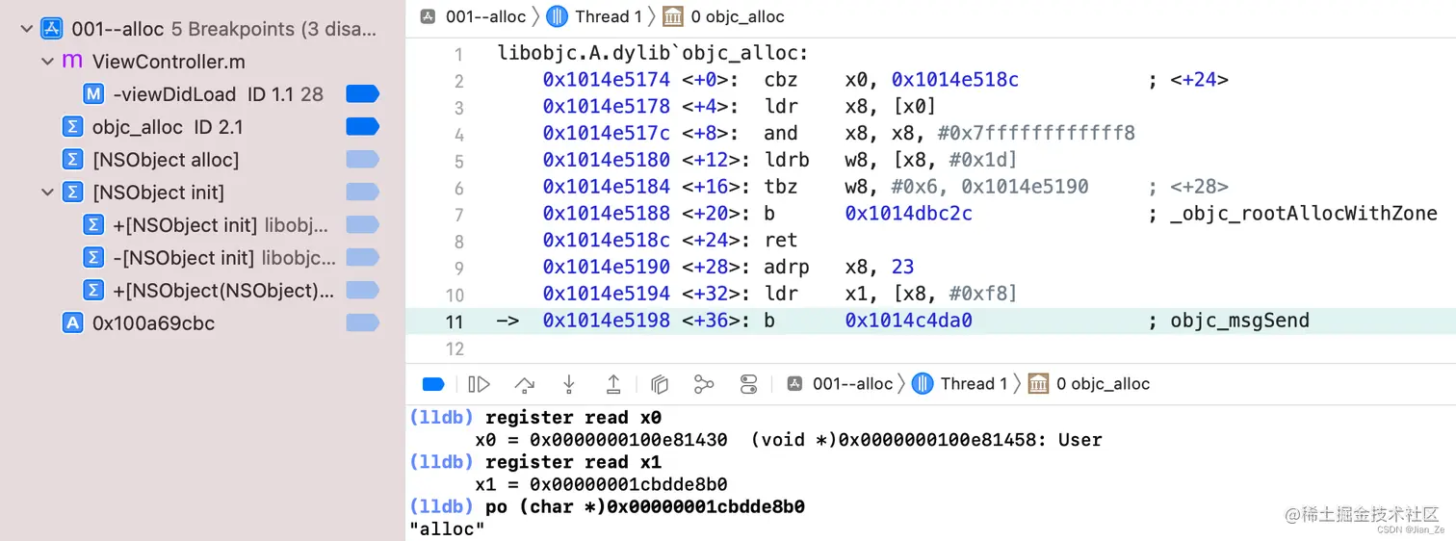Viewport: 1456px width, 541px height.
Task: Collapse the ViewController.m group
Action: (47, 62)
